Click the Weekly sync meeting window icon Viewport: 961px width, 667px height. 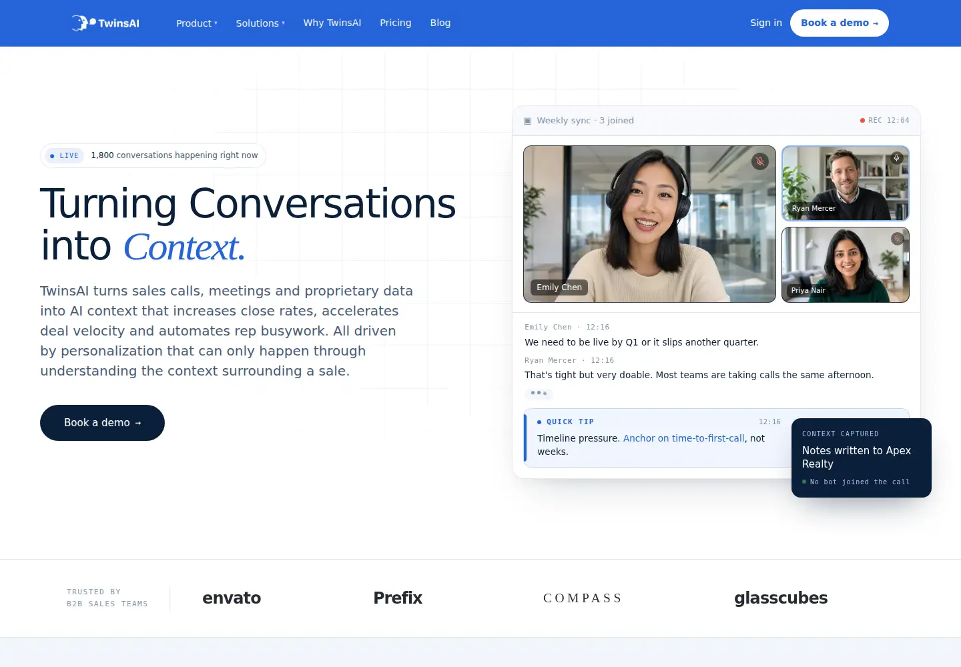click(x=528, y=121)
